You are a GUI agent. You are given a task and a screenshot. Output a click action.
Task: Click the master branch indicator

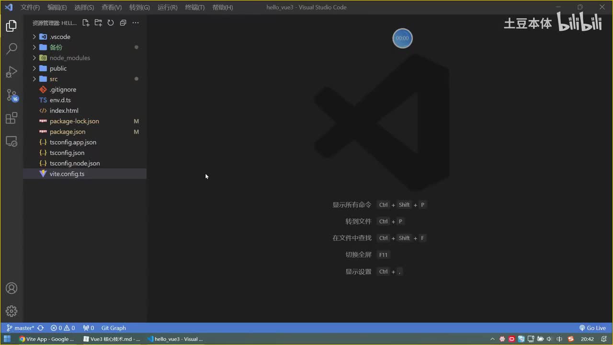tap(21, 328)
